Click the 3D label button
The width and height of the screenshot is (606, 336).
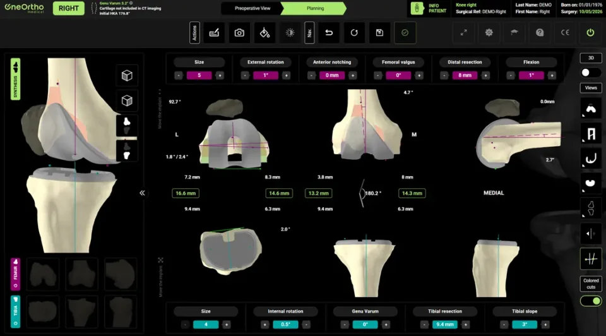tap(591, 58)
